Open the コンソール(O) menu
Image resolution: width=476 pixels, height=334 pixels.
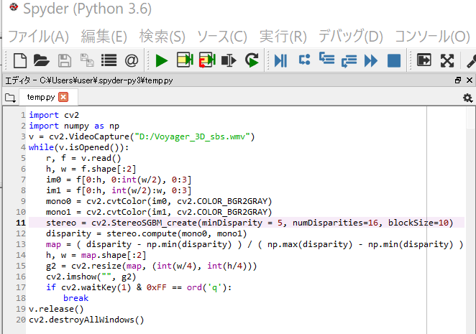(x=432, y=37)
